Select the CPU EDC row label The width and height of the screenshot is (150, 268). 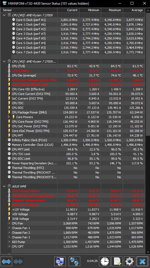(18, 108)
